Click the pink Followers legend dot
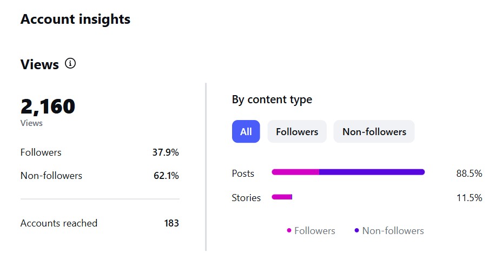Screen dimensions: 495x253 click(x=289, y=231)
